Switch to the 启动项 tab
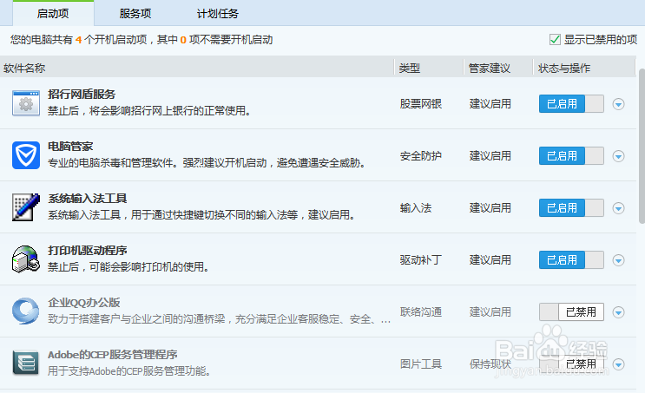The image size is (645, 393). [53, 14]
